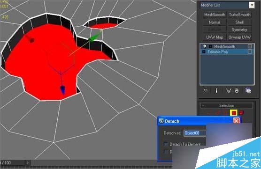This screenshot has height=169, width=261.
Task: Click the Detach as name field
Action: point(195,133)
